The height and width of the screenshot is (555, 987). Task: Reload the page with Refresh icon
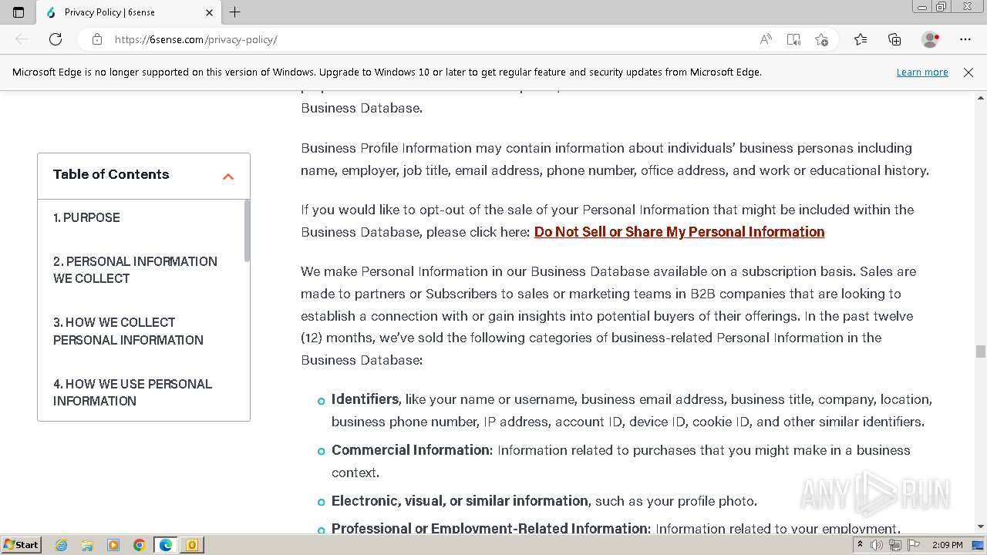(x=56, y=39)
